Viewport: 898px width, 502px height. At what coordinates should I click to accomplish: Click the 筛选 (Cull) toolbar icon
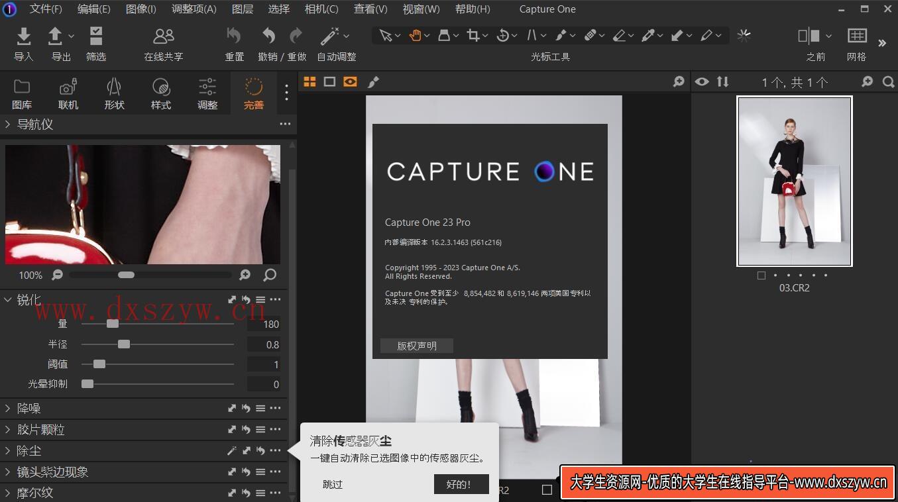[96, 36]
